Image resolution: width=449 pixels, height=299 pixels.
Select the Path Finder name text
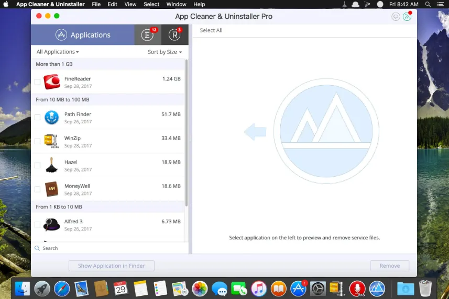pyautogui.click(x=78, y=114)
